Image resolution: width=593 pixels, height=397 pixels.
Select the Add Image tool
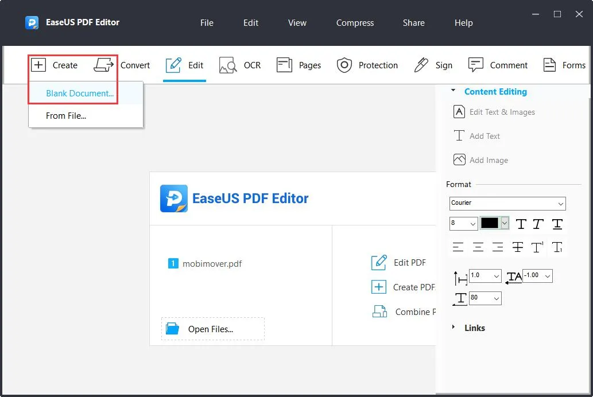(x=487, y=160)
